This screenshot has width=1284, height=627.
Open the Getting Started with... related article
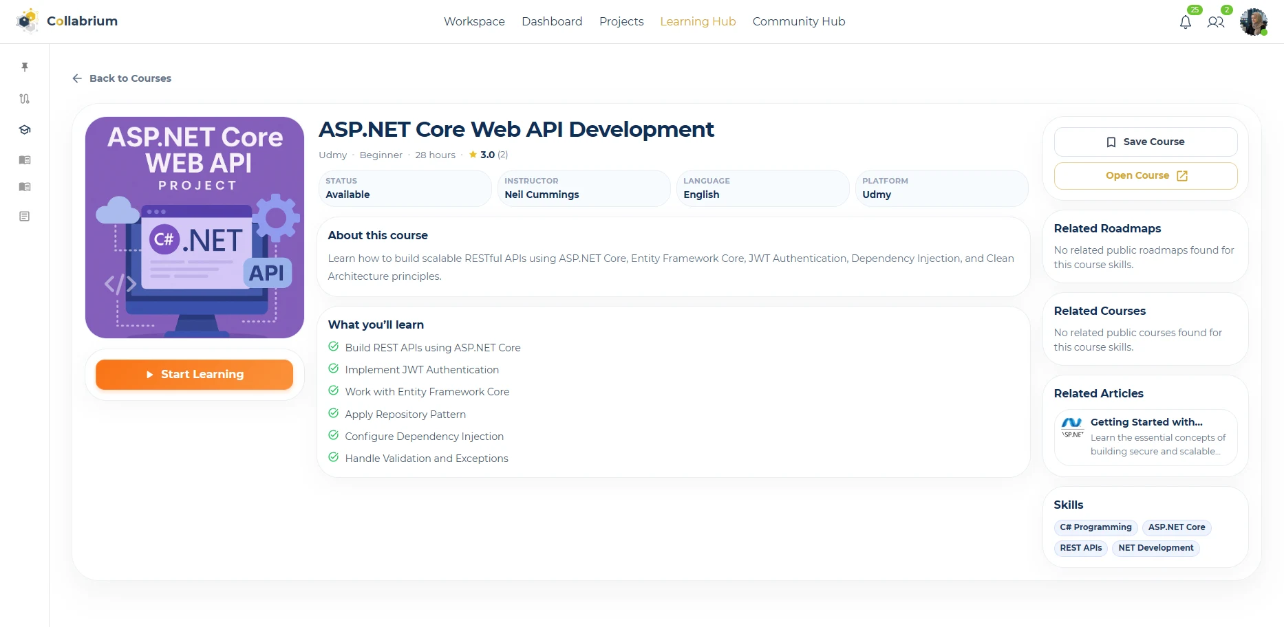coord(1146,437)
